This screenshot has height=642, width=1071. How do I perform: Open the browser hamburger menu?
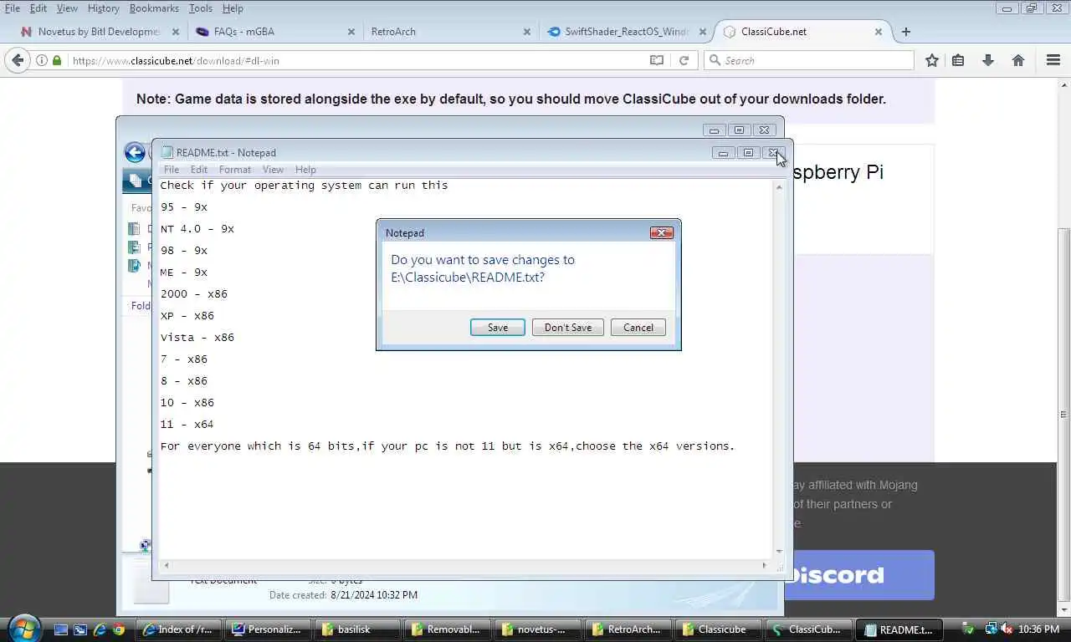pos(1053,60)
